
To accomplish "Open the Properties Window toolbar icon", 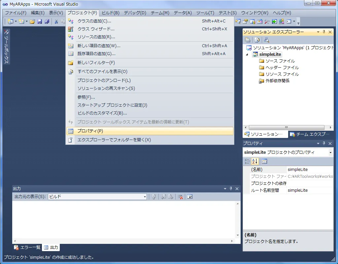I will tap(245, 21).
